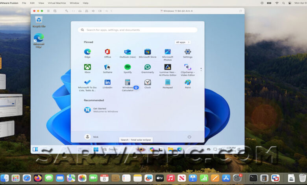The width and height of the screenshot is (307, 185).
Task: Click the Start menu search field
Action: point(138,30)
